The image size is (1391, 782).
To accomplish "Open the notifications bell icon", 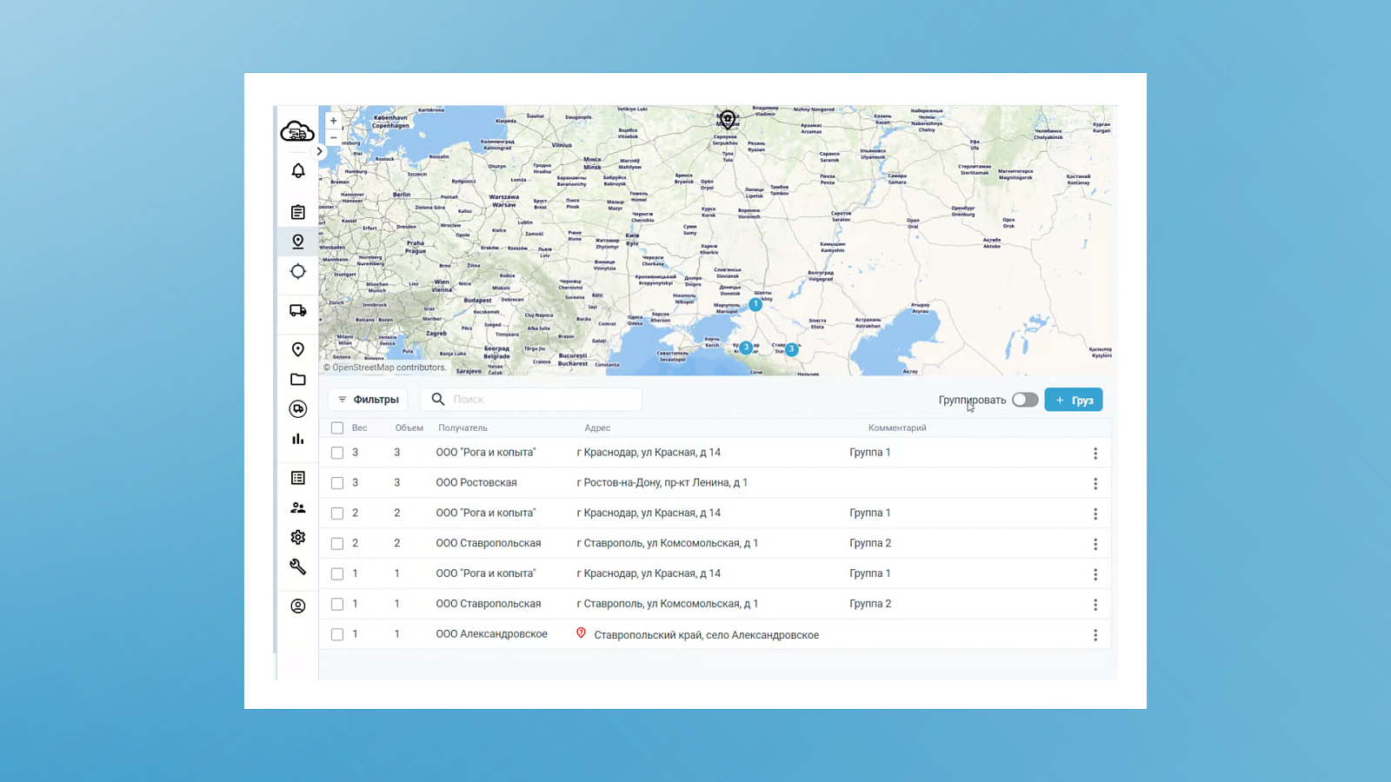I will [x=298, y=171].
